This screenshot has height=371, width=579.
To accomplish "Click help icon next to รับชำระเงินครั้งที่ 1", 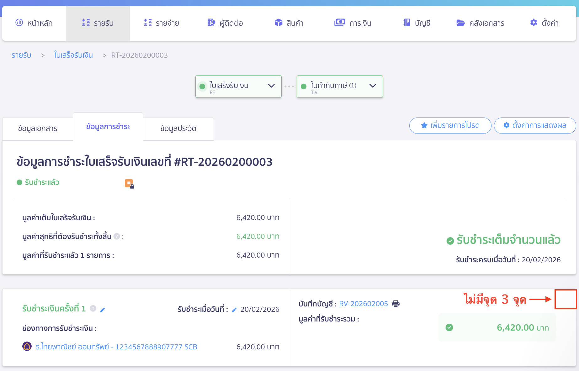I will click(x=93, y=309).
